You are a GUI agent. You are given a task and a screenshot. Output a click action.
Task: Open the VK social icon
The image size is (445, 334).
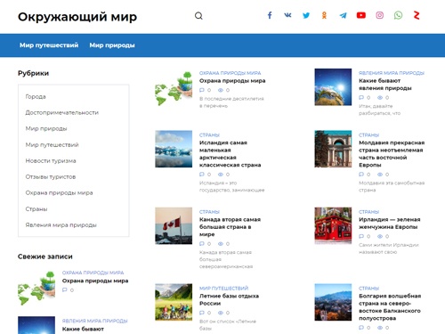pos(287,15)
